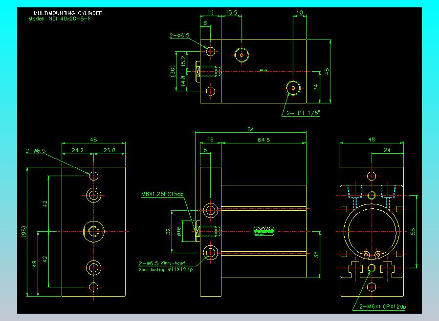Image resolution: width=439 pixels, height=321 pixels.
Task: Click the 84 overall length dimension
Action: pyautogui.click(x=251, y=130)
